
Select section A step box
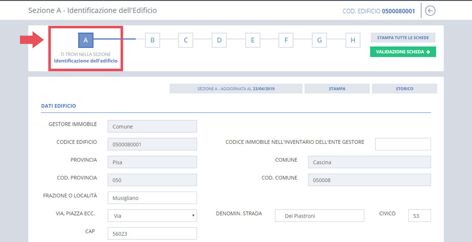[86, 40]
